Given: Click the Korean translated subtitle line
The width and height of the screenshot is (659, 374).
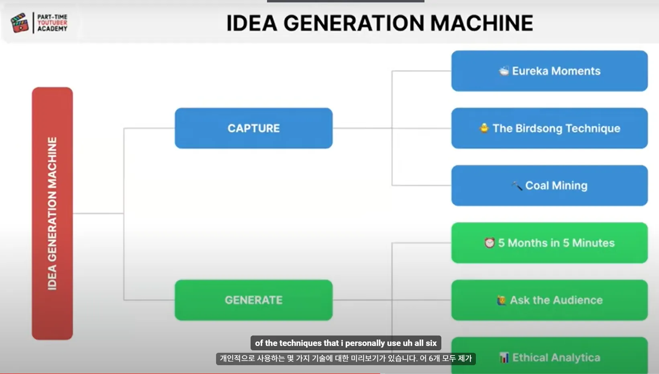Looking at the screenshot, I should [346, 358].
